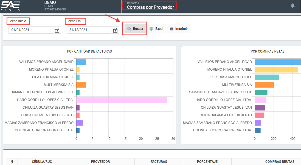Viewport: 301px width, 165px height.
Task: Click the Fecha Inicio date field
Action: [30, 30]
